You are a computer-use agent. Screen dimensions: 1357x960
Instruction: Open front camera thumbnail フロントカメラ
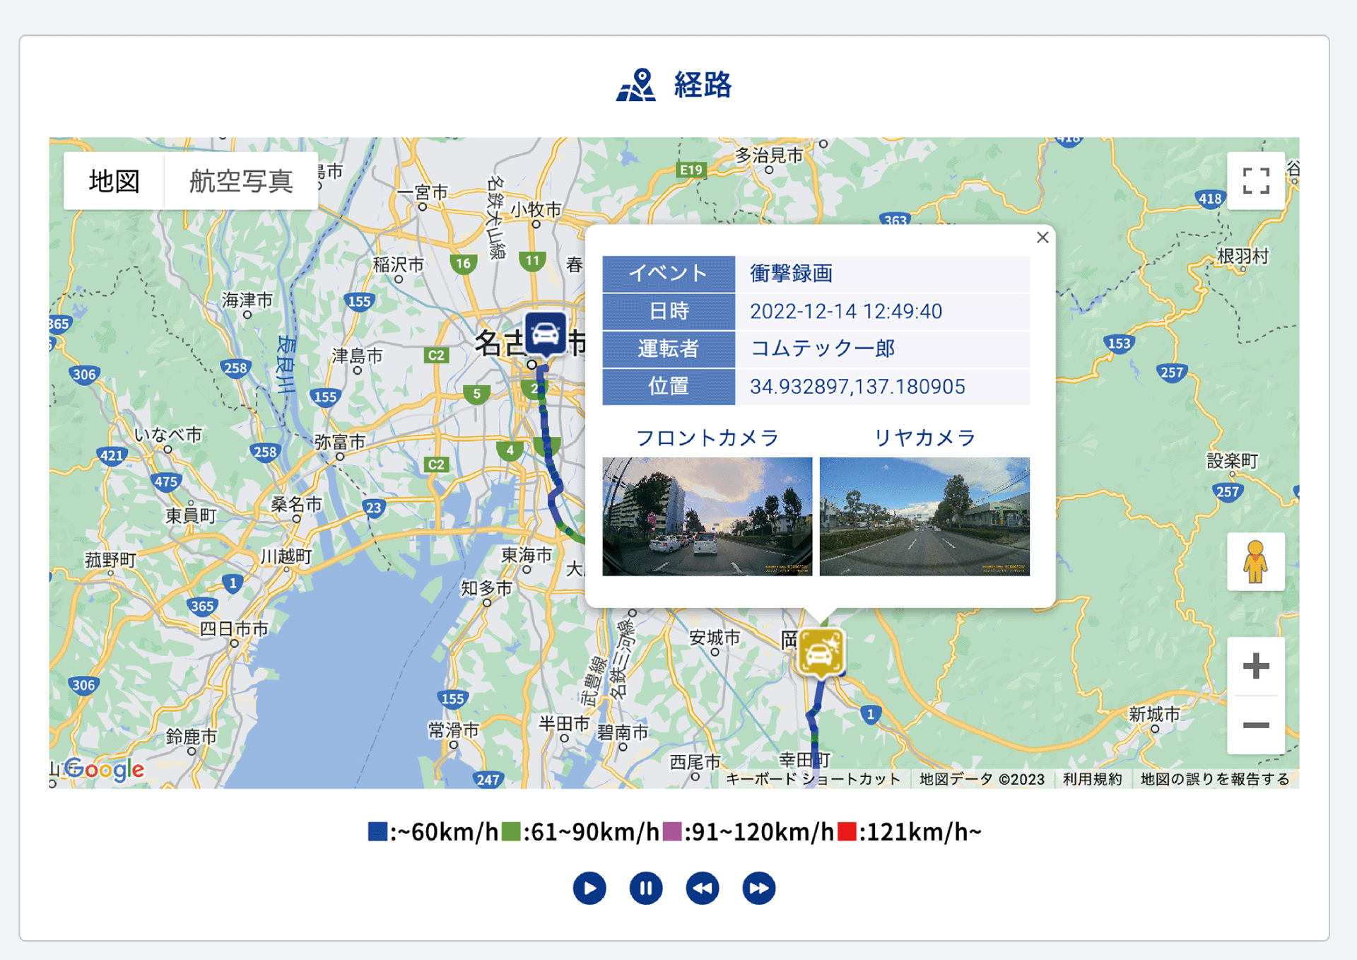pos(707,517)
